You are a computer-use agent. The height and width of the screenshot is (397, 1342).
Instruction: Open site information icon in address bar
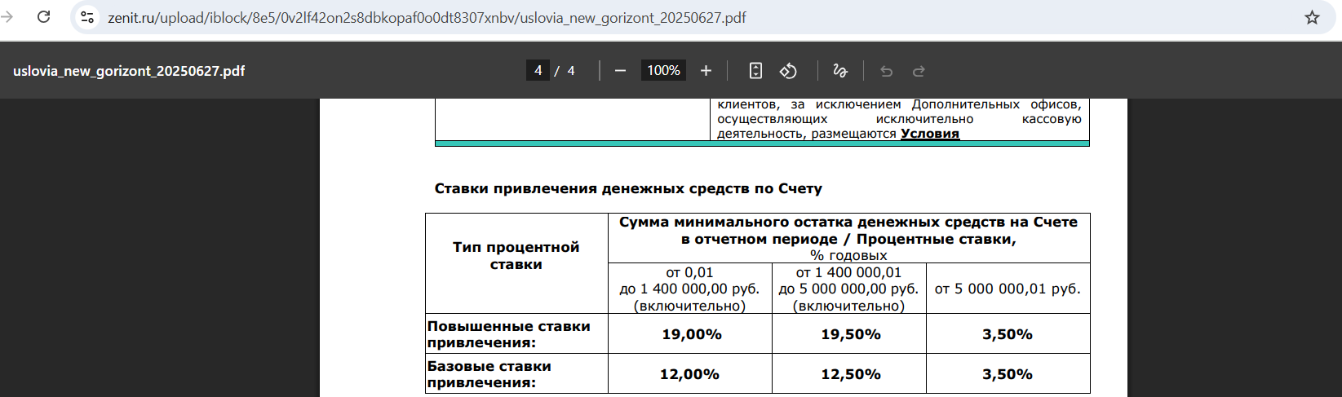coord(87,17)
